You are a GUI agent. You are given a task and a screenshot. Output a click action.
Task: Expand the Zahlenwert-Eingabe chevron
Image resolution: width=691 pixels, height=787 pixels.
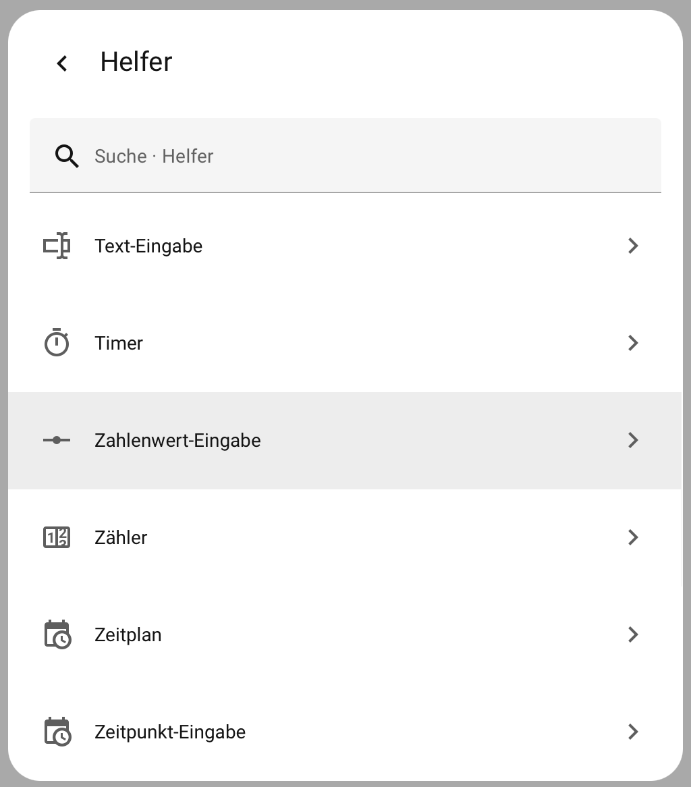[633, 440]
